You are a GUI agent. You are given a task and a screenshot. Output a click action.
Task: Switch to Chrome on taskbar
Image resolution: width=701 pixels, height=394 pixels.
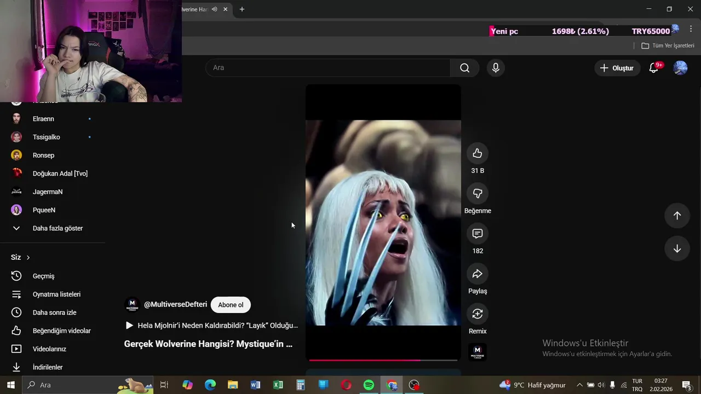click(x=392, y=385)
